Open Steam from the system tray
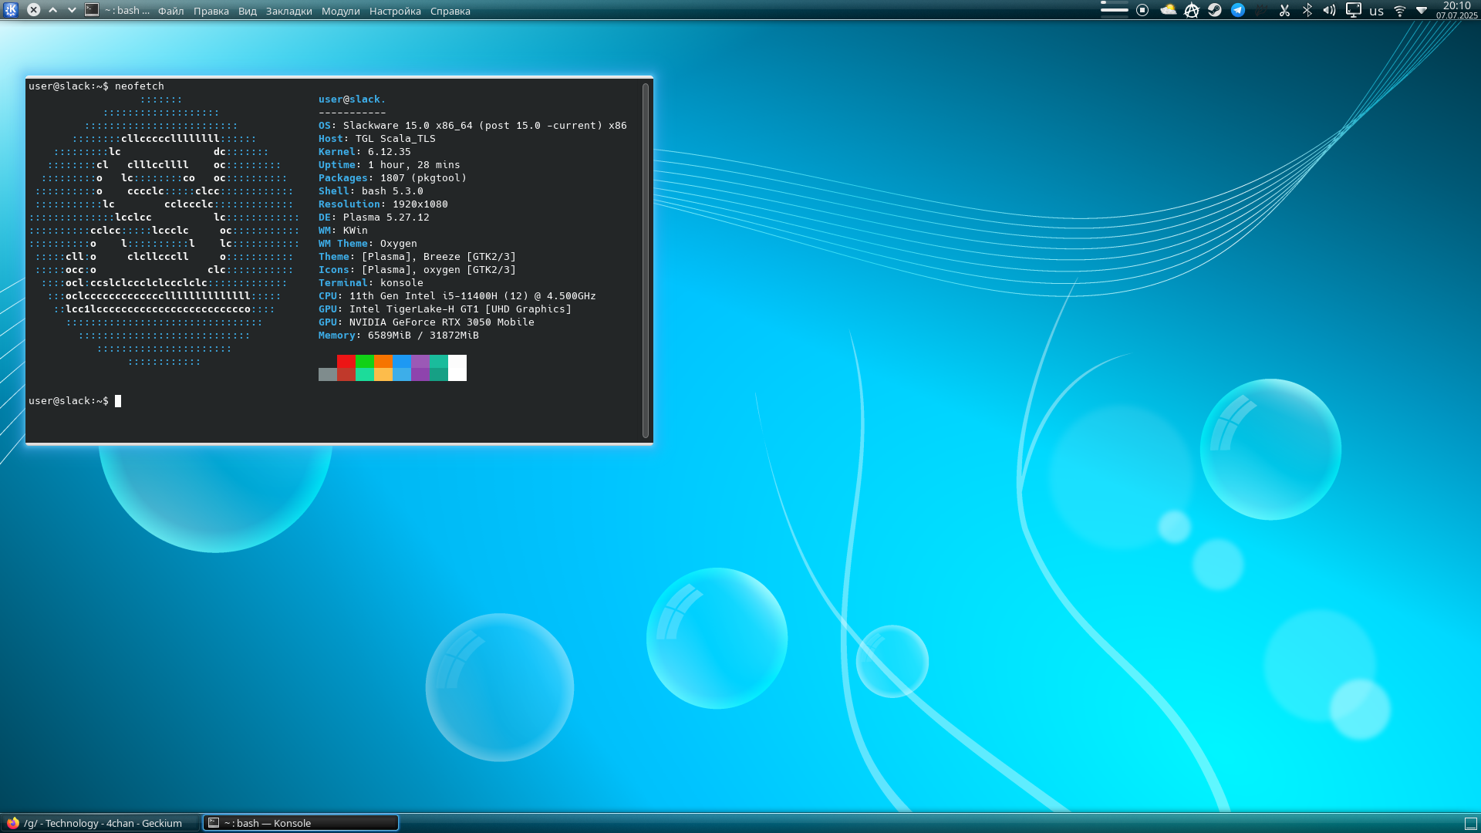Image resolution: width=1481 pixels, height=833 pixels. pyautogui.click(x=1215, y=10)
